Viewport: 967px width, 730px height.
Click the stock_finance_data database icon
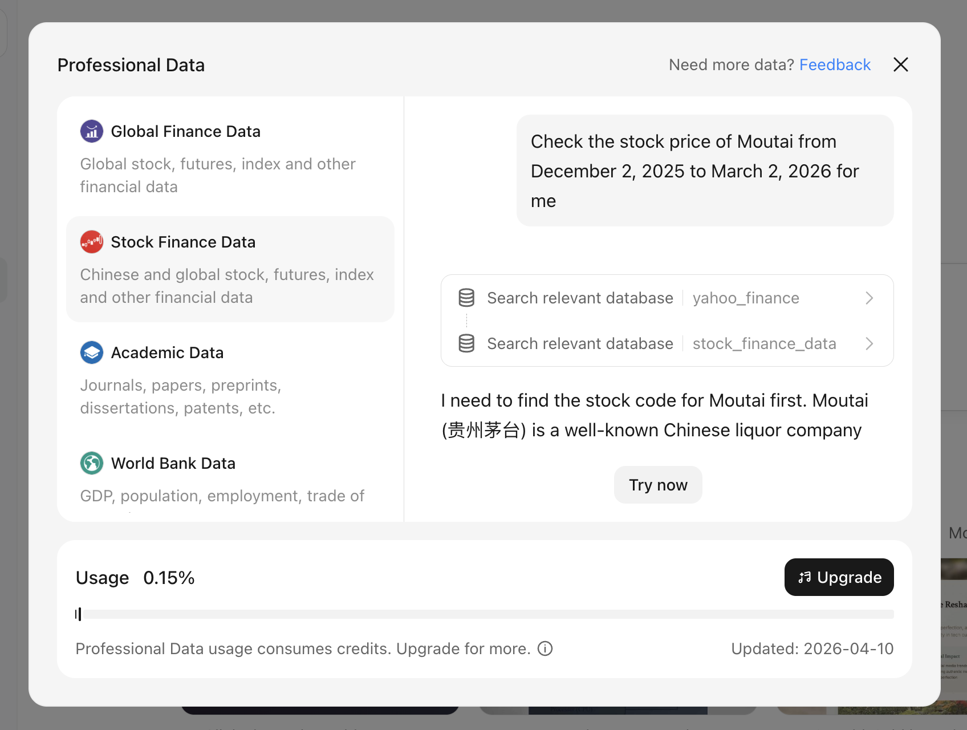click(466, 343)
